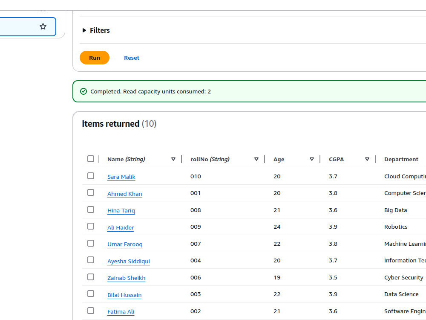The image size is (426, 320).
Task: Click the Department column header
Action: coord(401,159)
